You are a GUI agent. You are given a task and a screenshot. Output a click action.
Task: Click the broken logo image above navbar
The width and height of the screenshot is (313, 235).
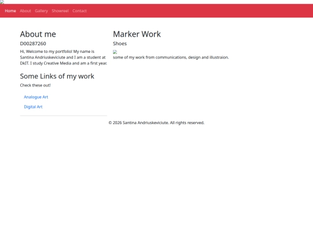(2, 2)
